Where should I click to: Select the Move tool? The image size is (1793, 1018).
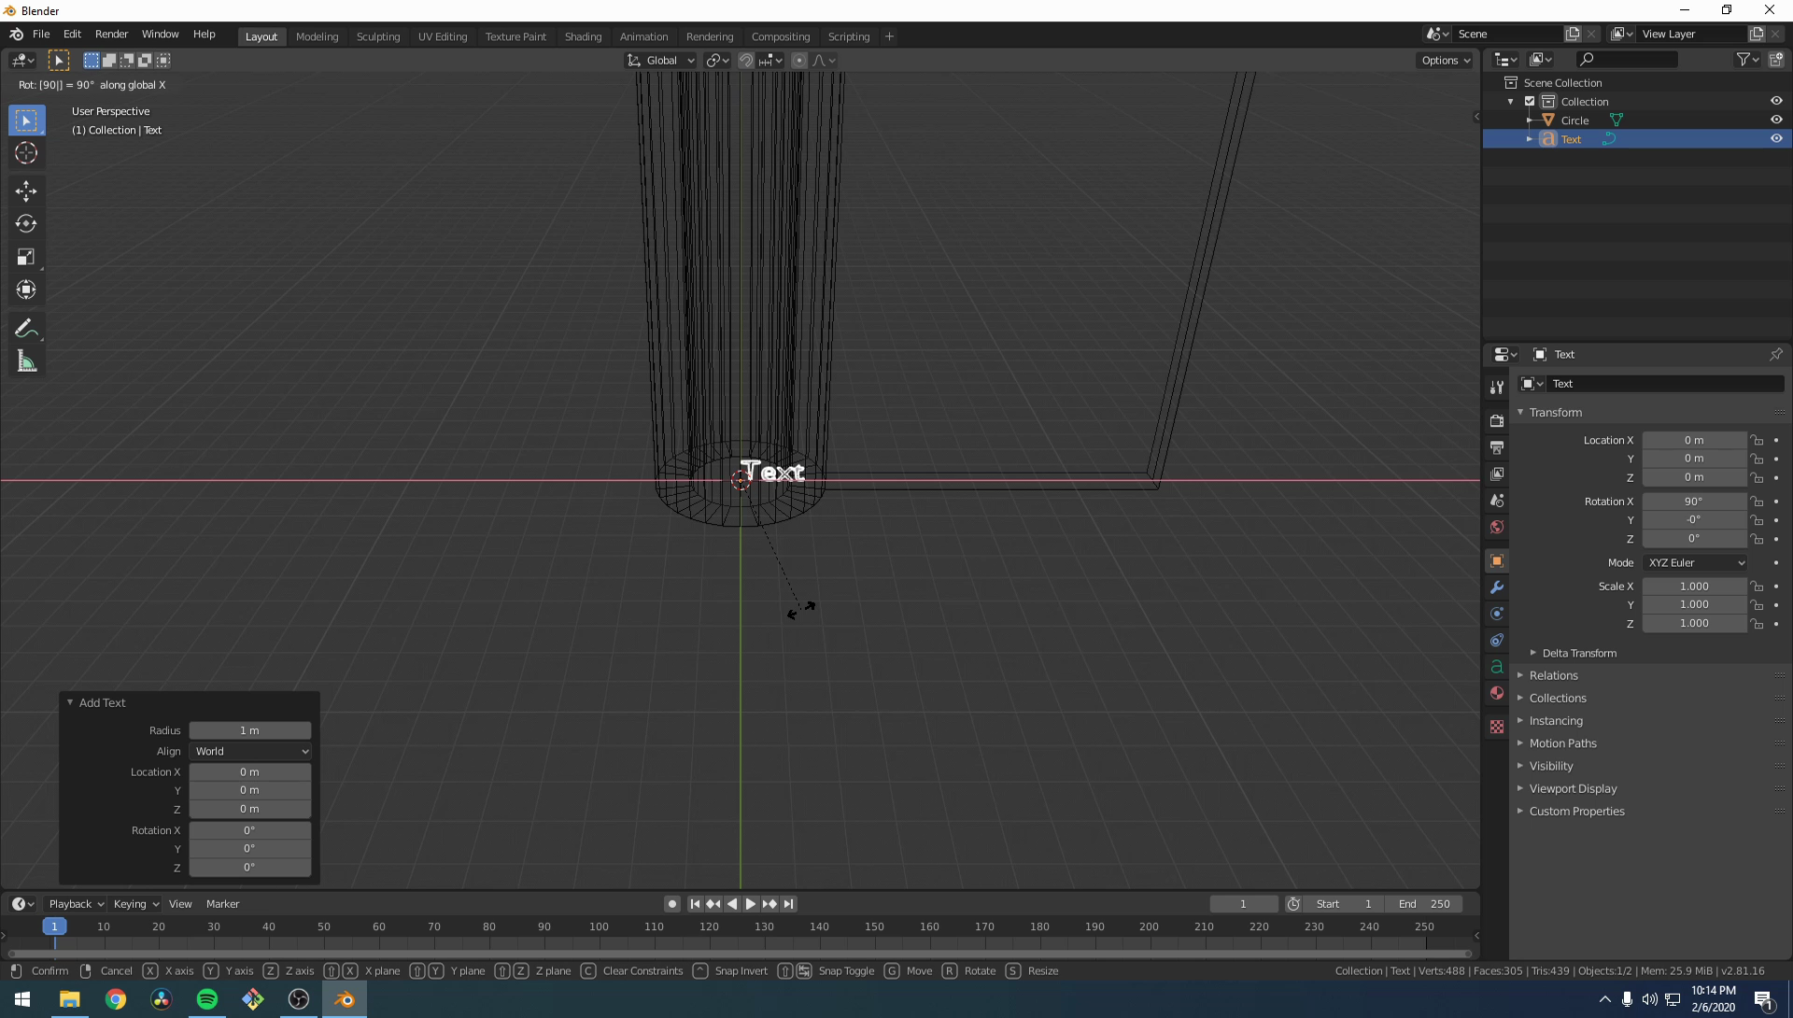click(x=26, y=191)
